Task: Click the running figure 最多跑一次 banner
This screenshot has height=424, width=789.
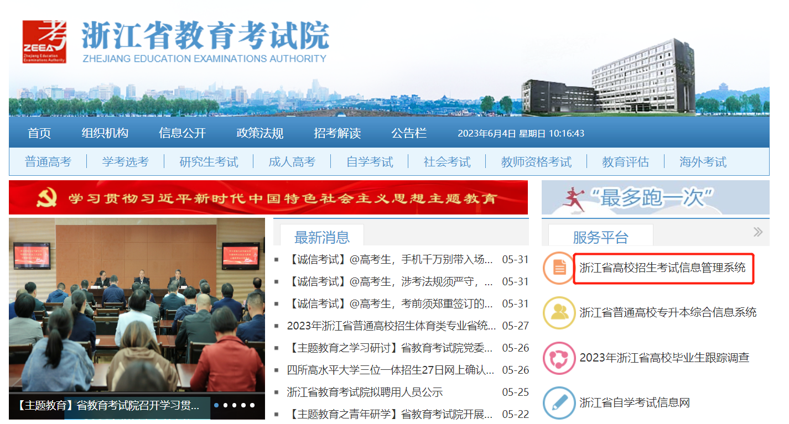Action: coord(655,197)
